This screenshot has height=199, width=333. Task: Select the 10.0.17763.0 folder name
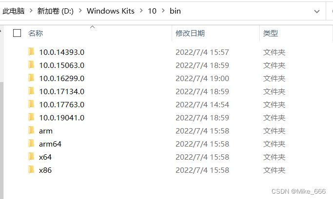click(x=62, y=104)
